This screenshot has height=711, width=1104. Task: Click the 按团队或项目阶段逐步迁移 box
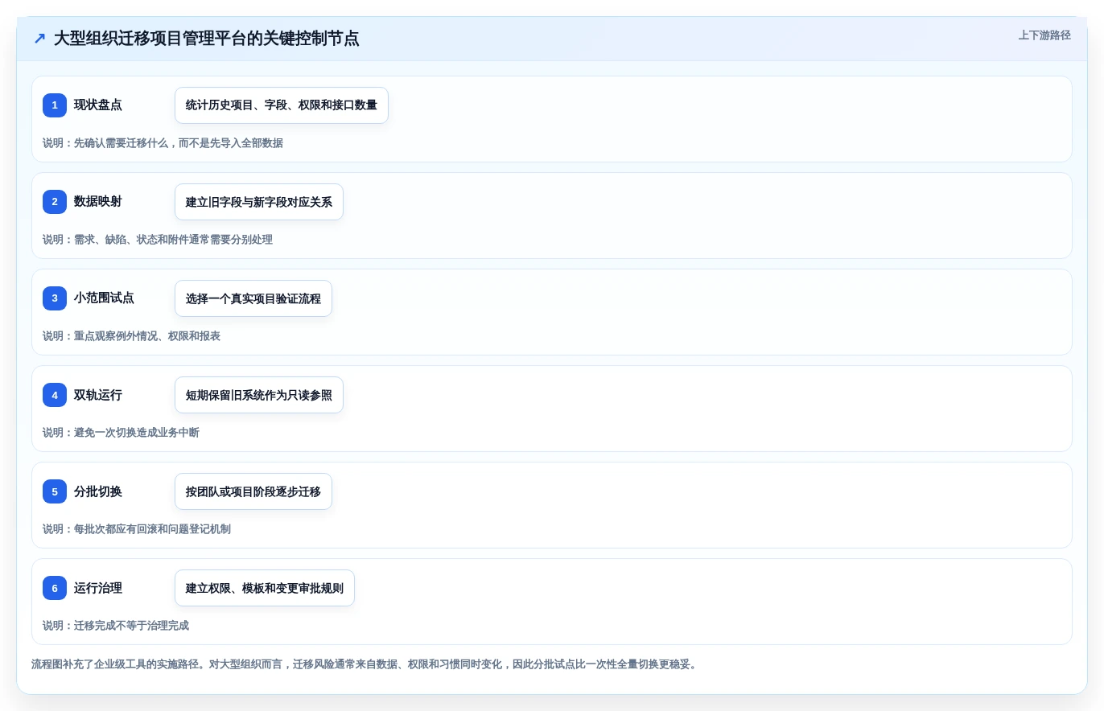tap(253, 491)
